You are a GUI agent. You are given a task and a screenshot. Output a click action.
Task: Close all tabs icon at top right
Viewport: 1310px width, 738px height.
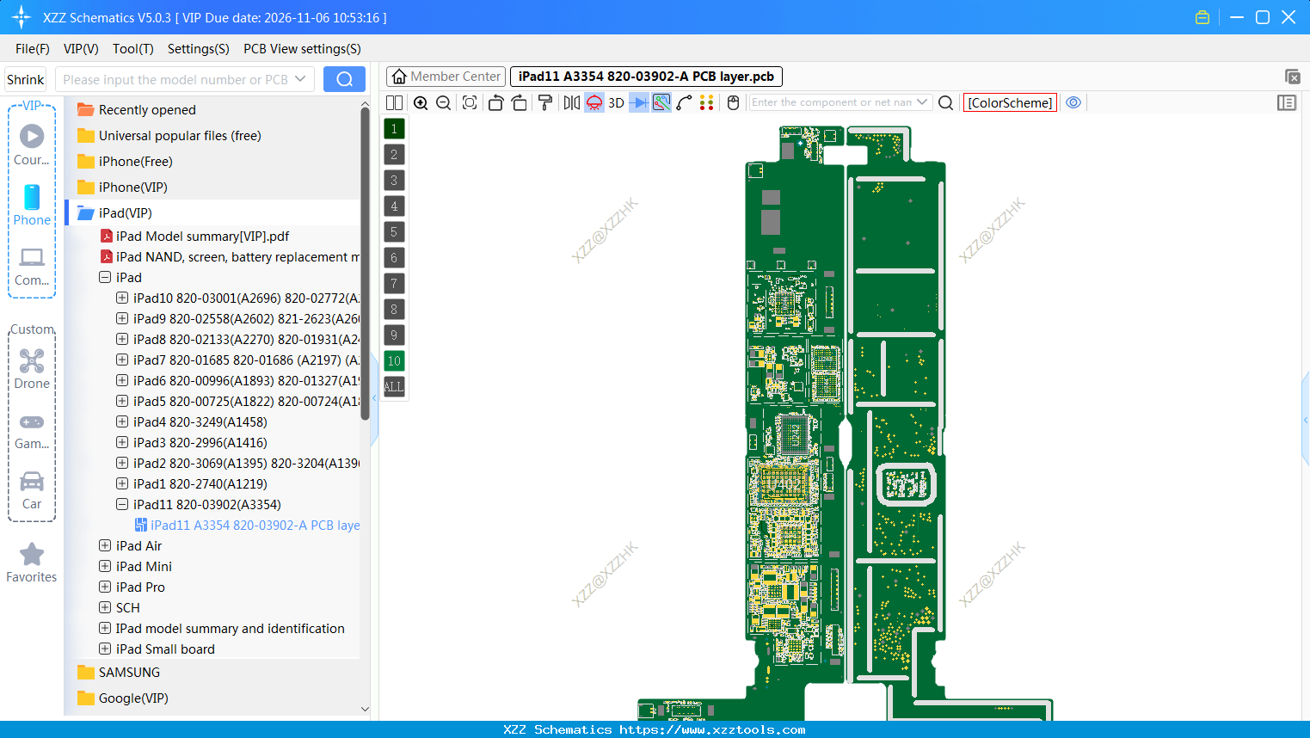pyautogui.click(x=1292, y=77)
